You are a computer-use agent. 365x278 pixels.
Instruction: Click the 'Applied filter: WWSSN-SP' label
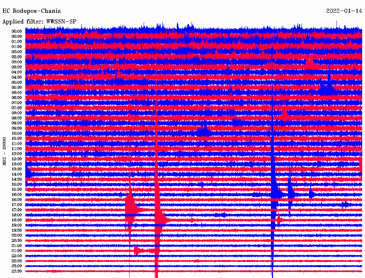click(x=39, y=22)
